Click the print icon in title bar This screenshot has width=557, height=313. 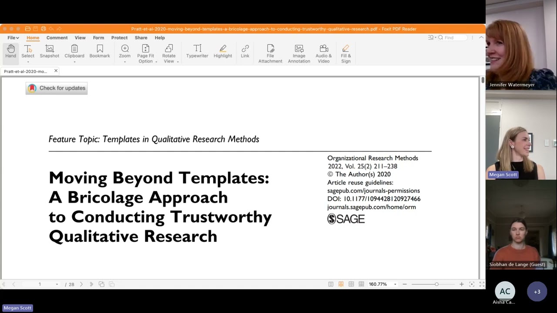pyautogui.click(x=44, y=29)
